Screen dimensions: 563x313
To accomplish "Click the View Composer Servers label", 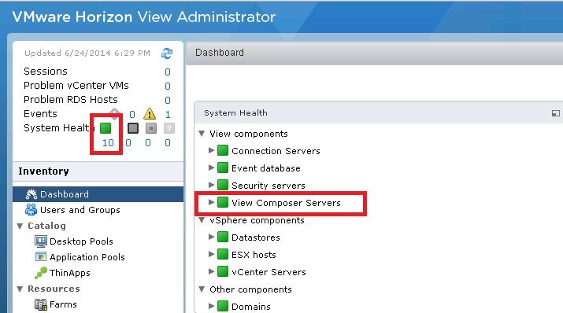I will click(x=286, y=203).
